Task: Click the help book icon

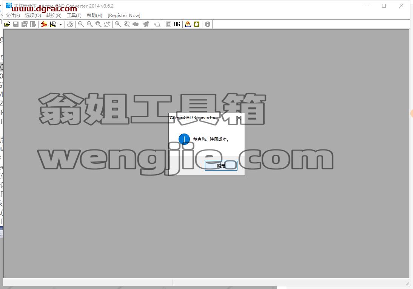Action: pyautogui.click(x=188, y=24)
